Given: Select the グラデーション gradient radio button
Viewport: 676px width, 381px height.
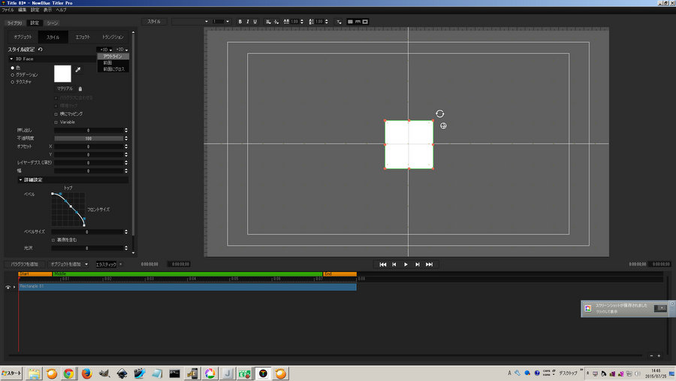Looking at the screenshot, I should click(13, 74).
